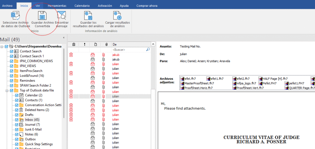The width and height of the screenshot is (315, 149).
Task: Click the trash column header icon
Action: point(74,44)
